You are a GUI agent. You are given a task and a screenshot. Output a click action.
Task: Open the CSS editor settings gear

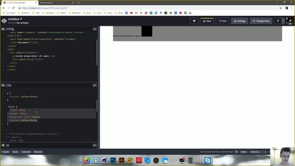(x=3, y=85)
